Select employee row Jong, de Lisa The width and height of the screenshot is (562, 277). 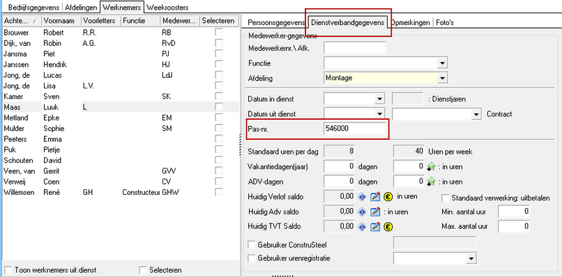pyautogui.click(x=120, y=86)
